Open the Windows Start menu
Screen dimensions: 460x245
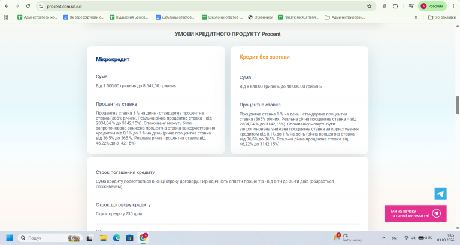[10, 238]
